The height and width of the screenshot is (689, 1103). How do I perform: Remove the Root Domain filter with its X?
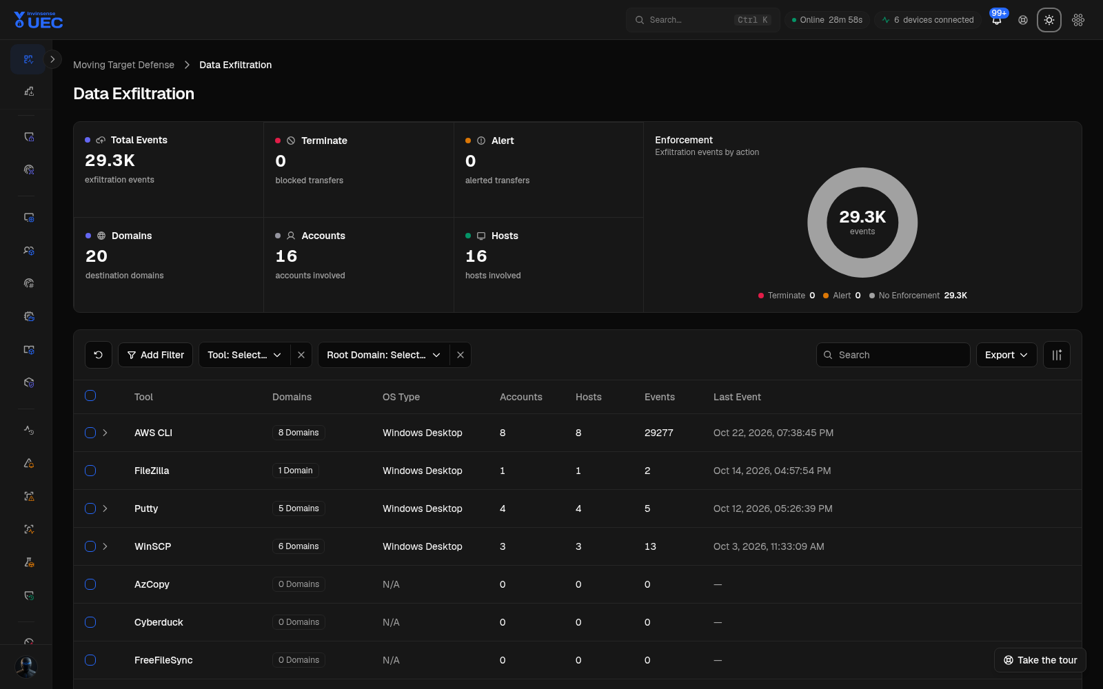(461, 355)
